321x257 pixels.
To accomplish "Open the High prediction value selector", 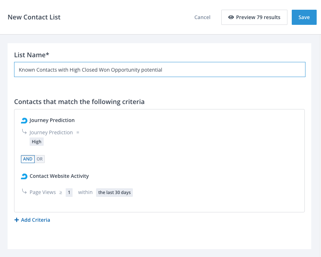I will 36,142.
